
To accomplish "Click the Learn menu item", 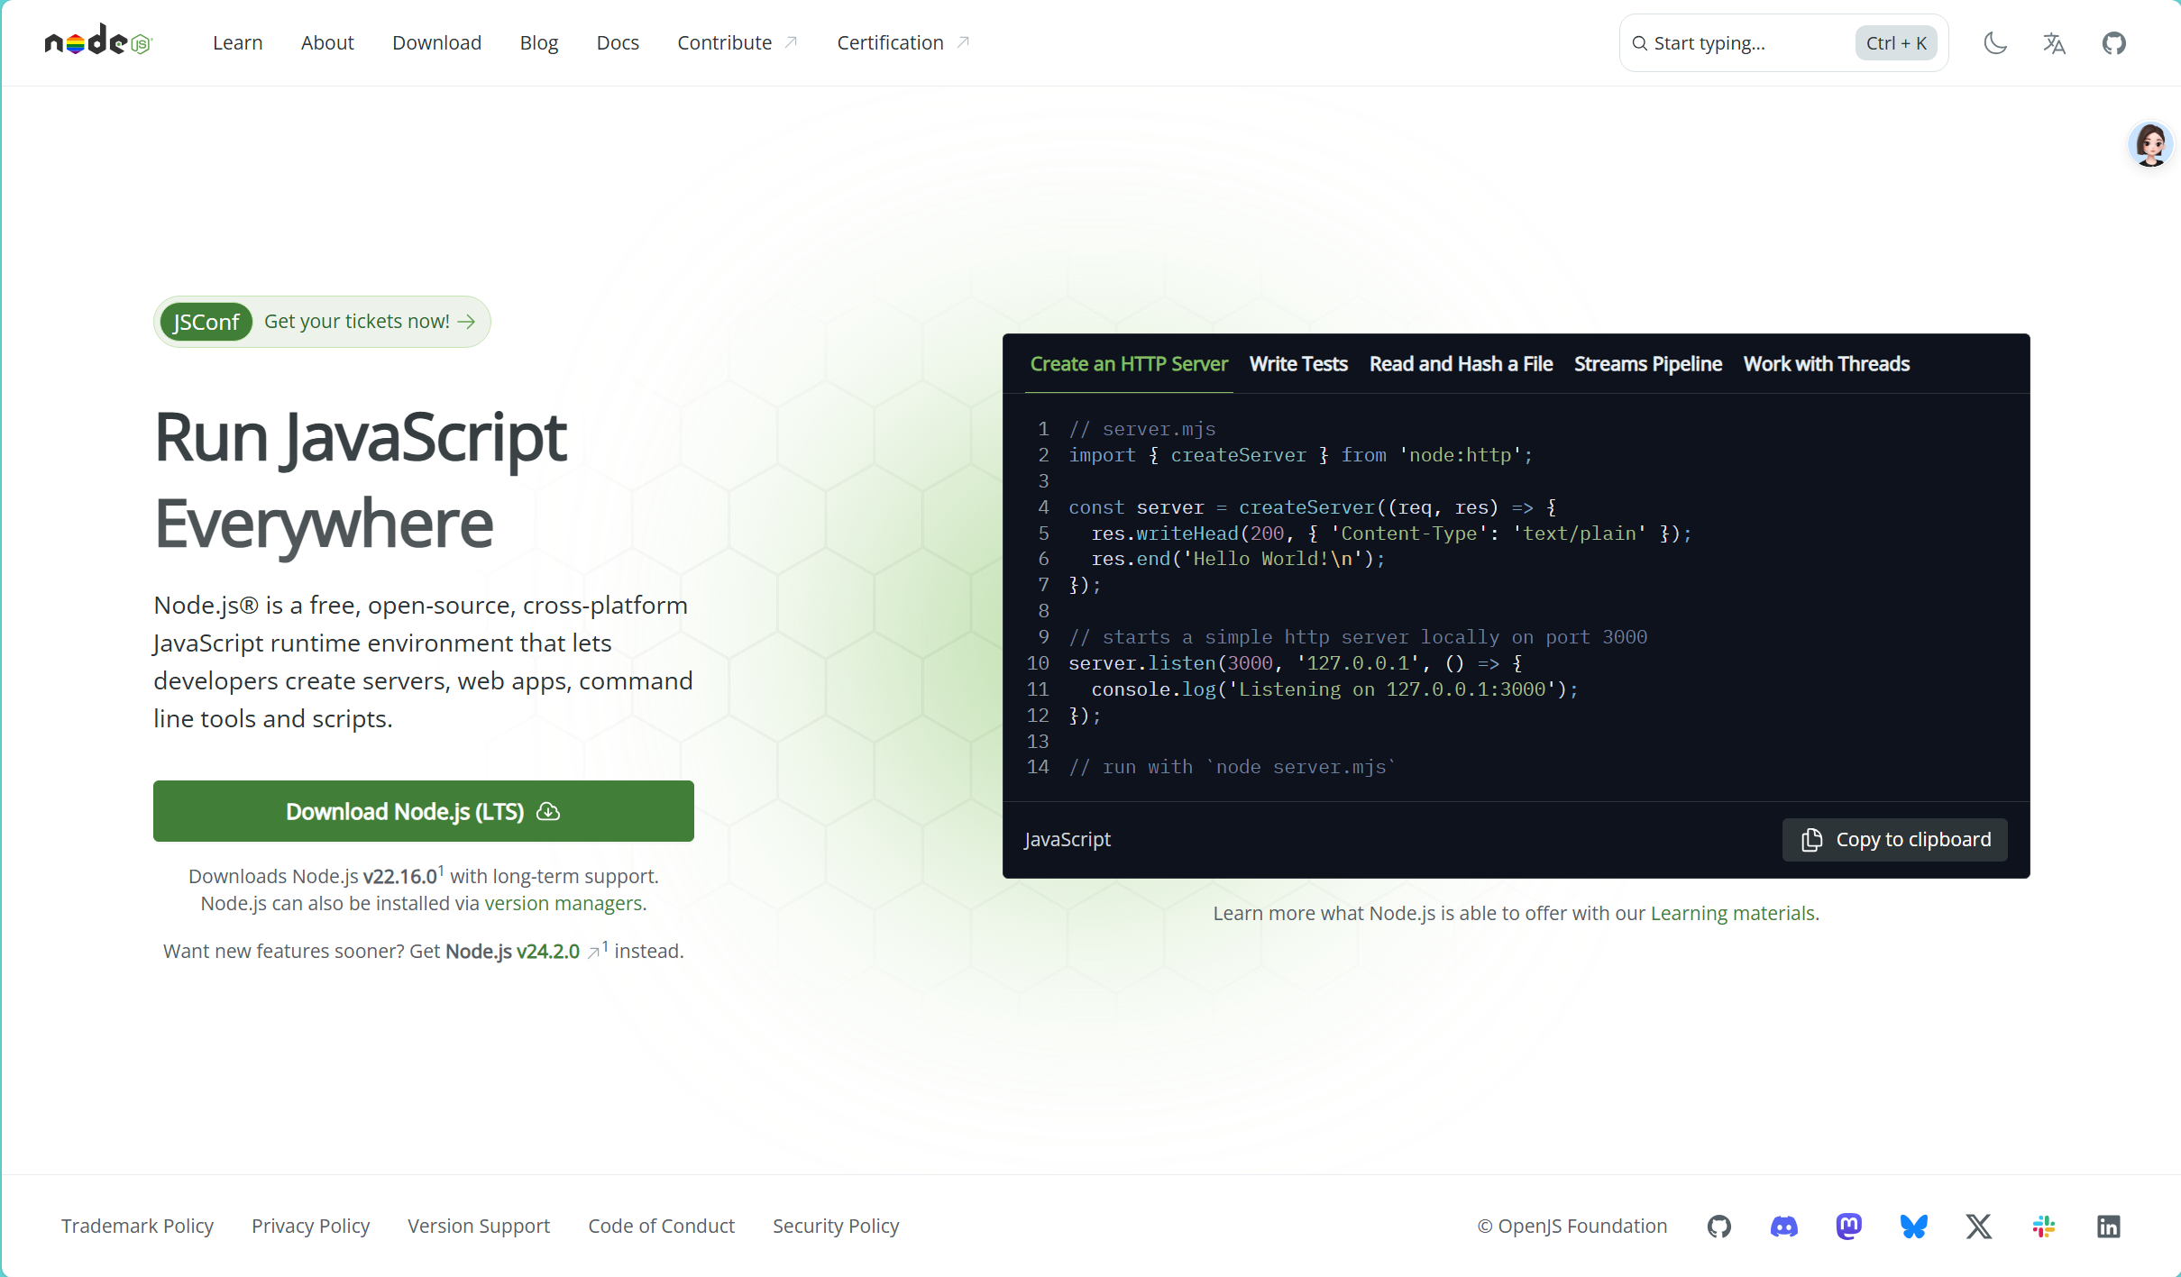I will 238,42.
